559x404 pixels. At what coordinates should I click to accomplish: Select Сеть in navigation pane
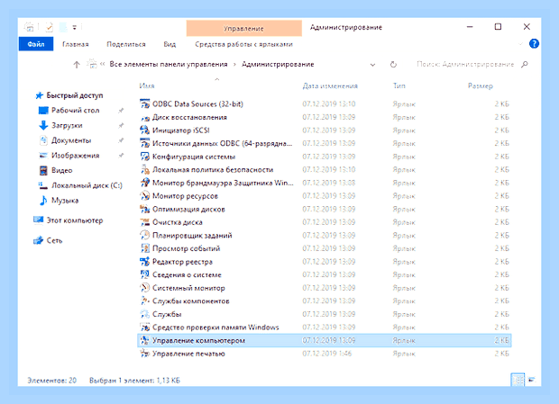(x=54, y=240)
